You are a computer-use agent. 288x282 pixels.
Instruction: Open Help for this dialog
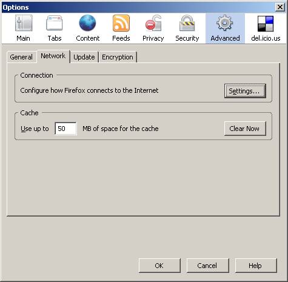pos(256,266)
